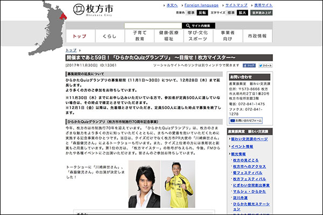Switch background color to 反転
Screen dimensions: 323x215
coord(202,11)
